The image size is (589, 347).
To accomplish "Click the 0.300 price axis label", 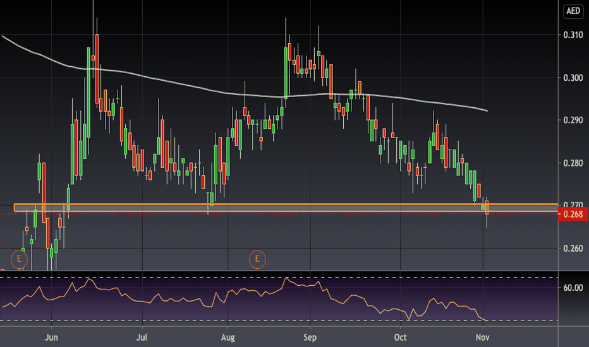I will [573, 78].
